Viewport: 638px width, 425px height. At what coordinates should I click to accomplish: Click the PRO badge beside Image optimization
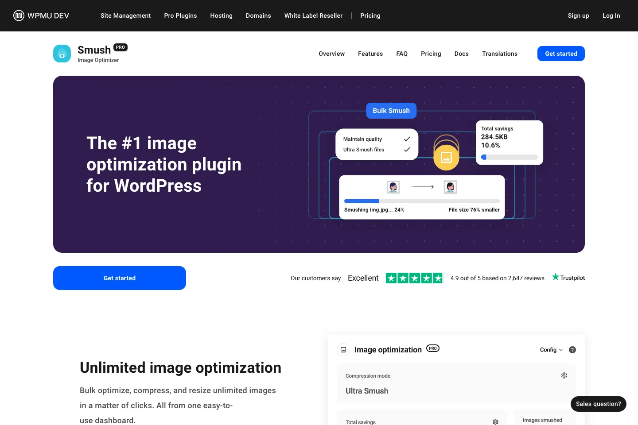433,348
